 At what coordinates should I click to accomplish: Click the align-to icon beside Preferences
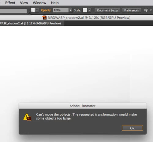[x=146, y=10]
